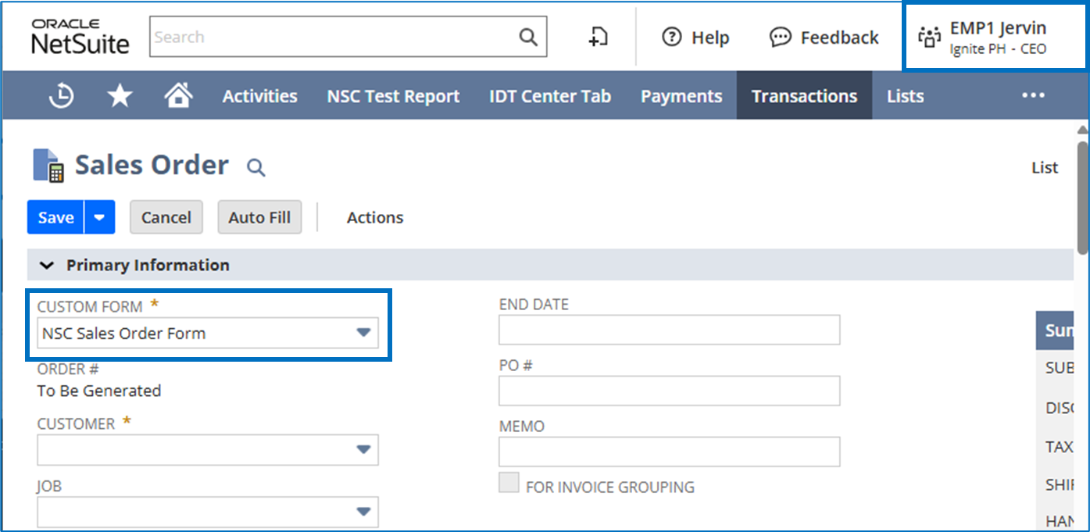Open the Payments tab
Viewport: 1090px width, 532px height.
pyautogui.click(x=681, y=96)
